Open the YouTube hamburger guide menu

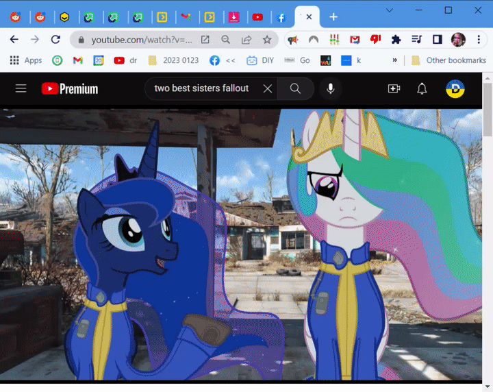pyautogui.click(x=21, y=88)
